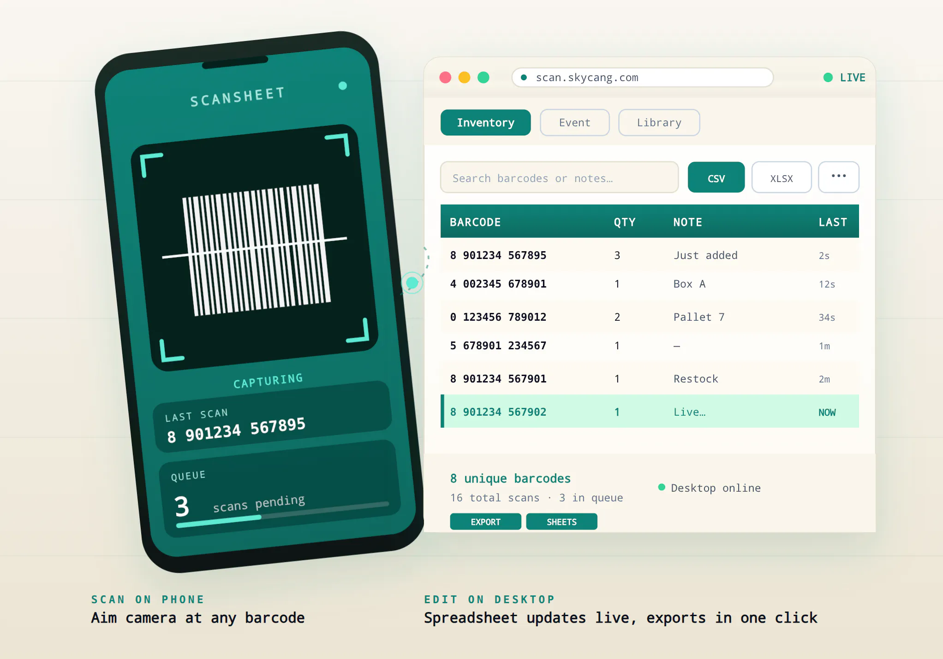This screenshot has height=659, width=943.
Task: Click the Desktop online status dot
Action: [662, 487]
